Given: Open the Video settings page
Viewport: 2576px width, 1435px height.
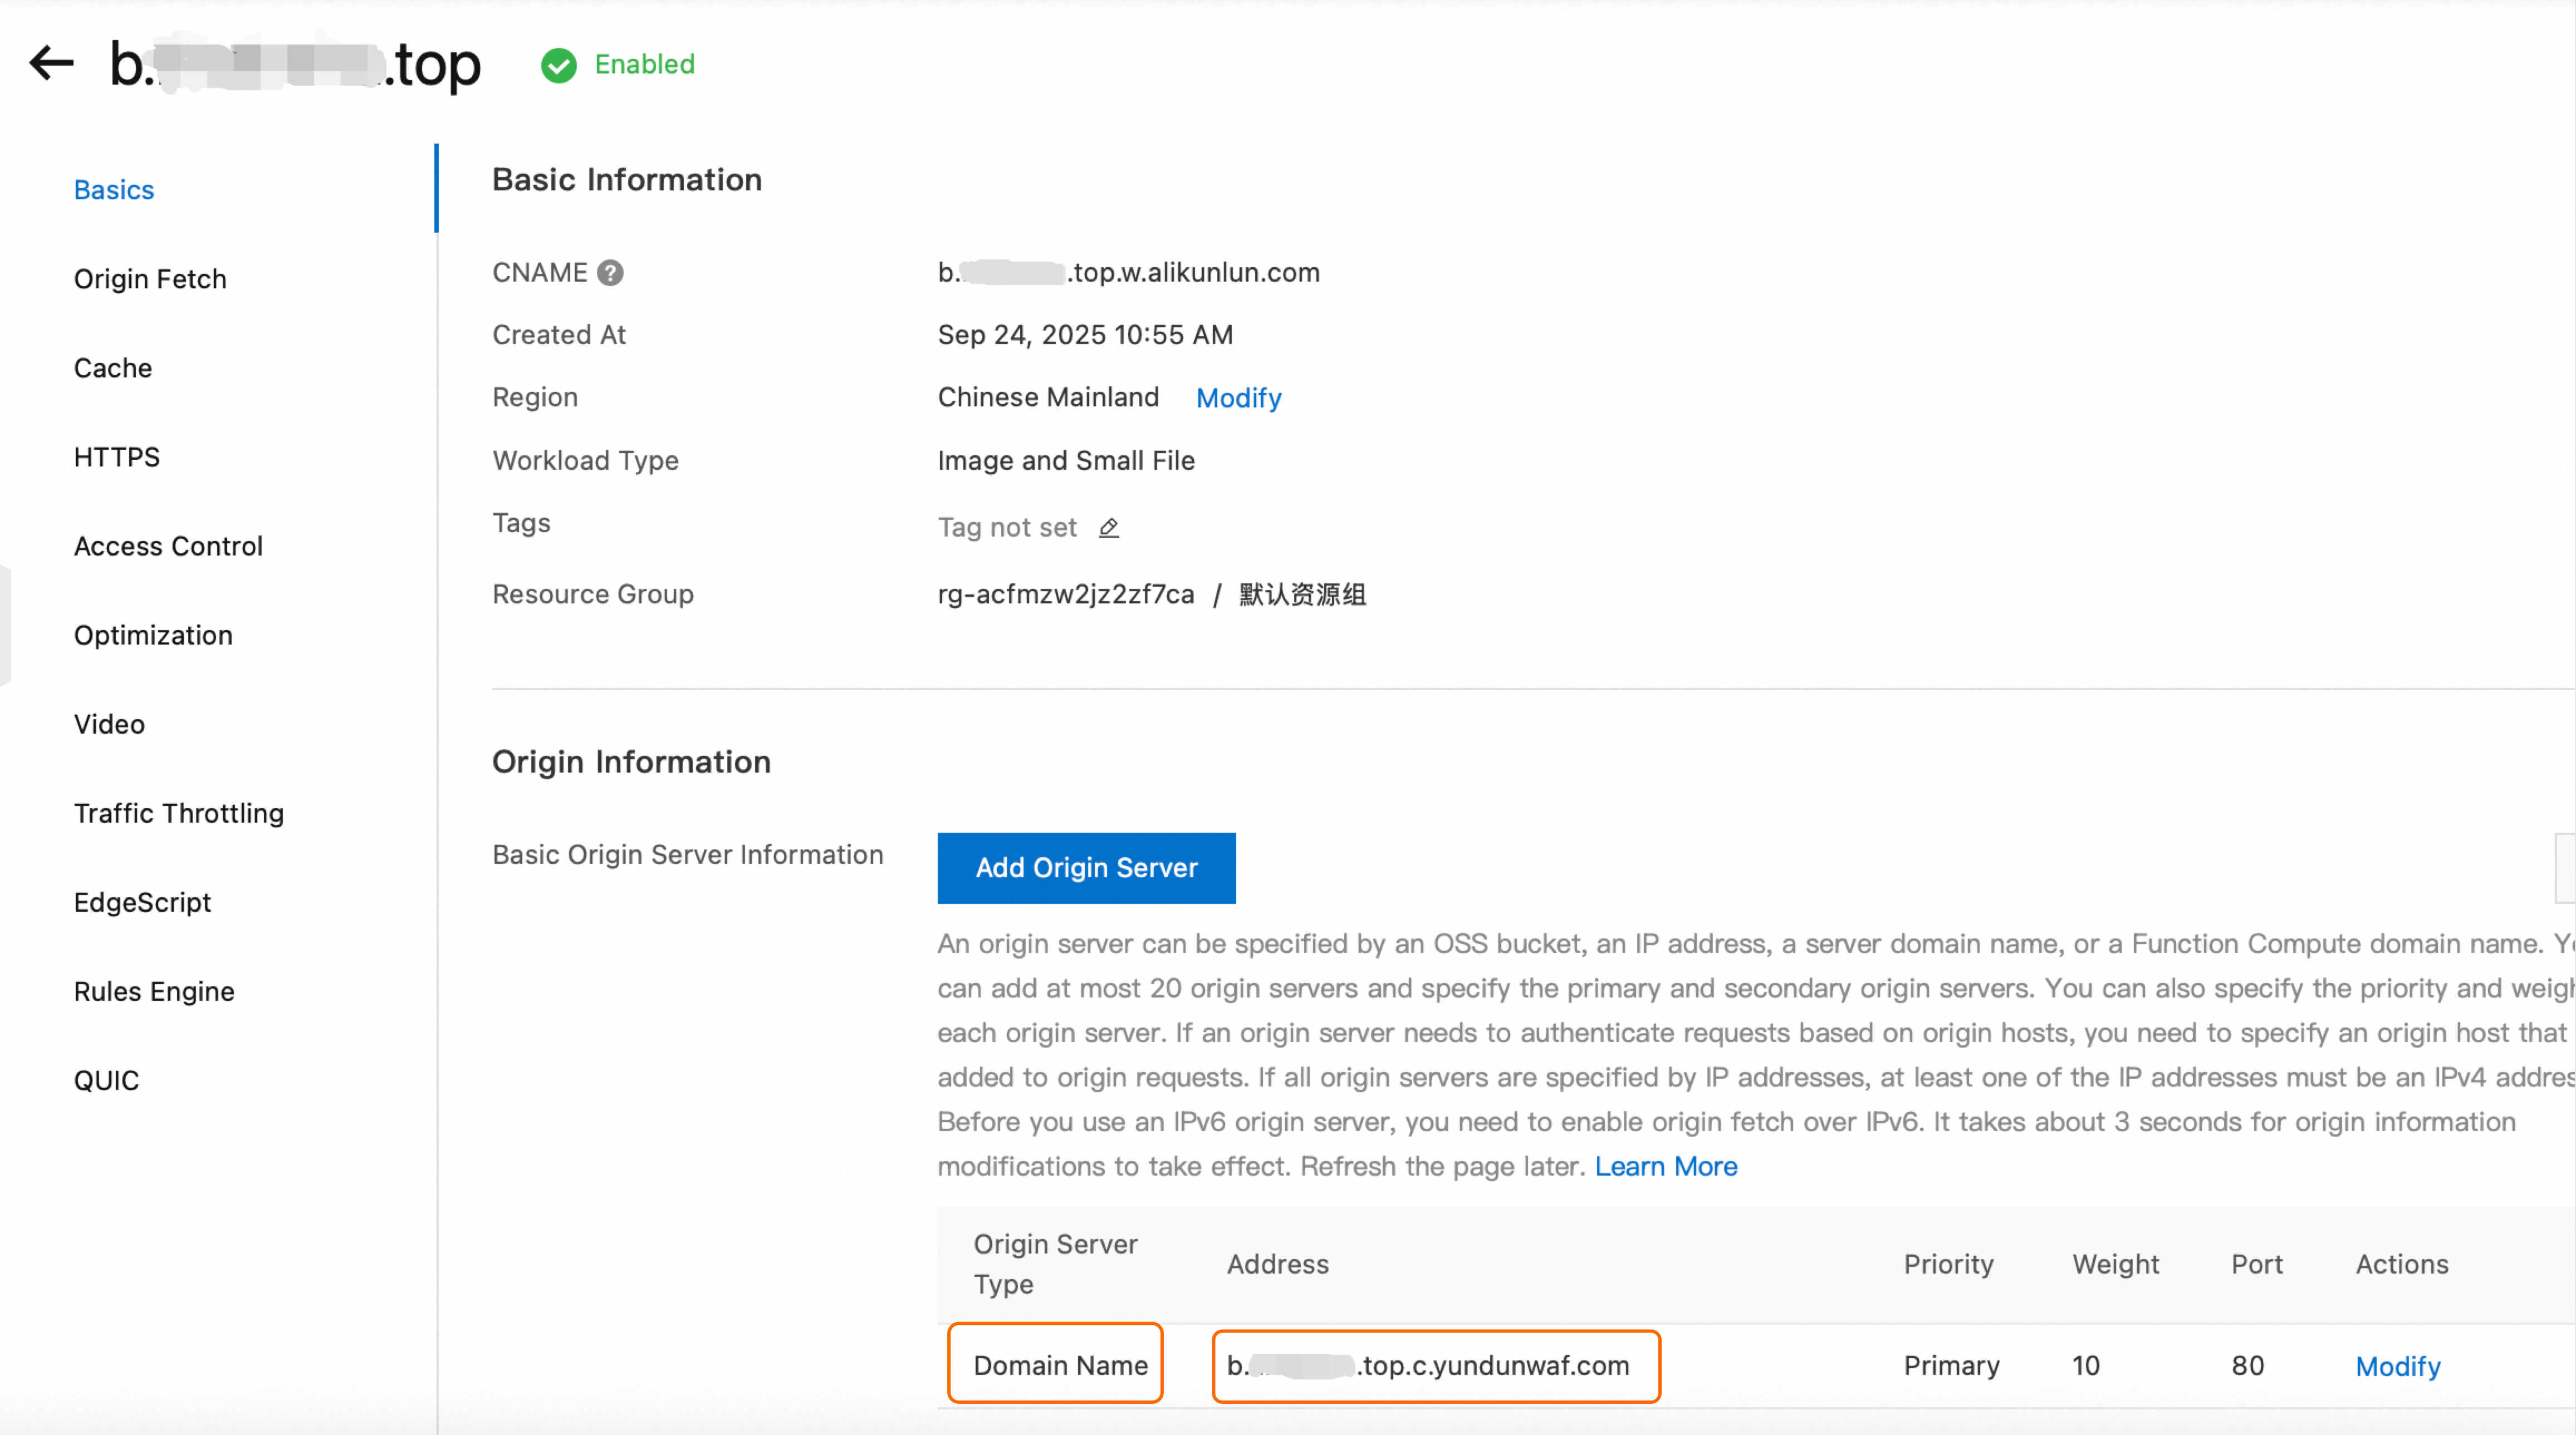Looking at the screenshot, I should click(x=109, y=724).
